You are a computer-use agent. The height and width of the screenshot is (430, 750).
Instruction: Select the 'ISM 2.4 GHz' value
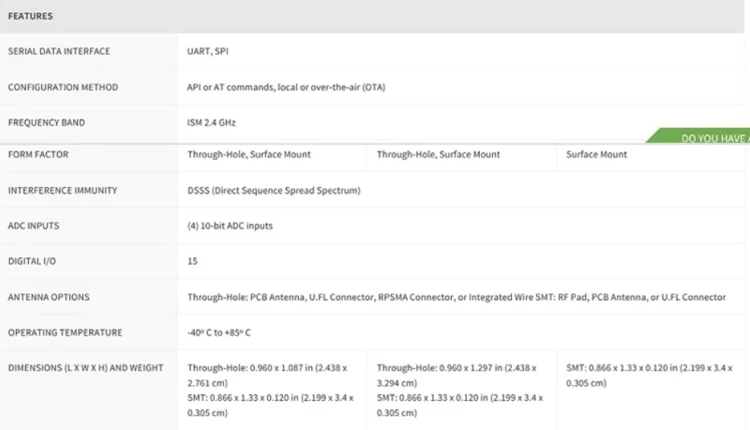pos(211,122)
